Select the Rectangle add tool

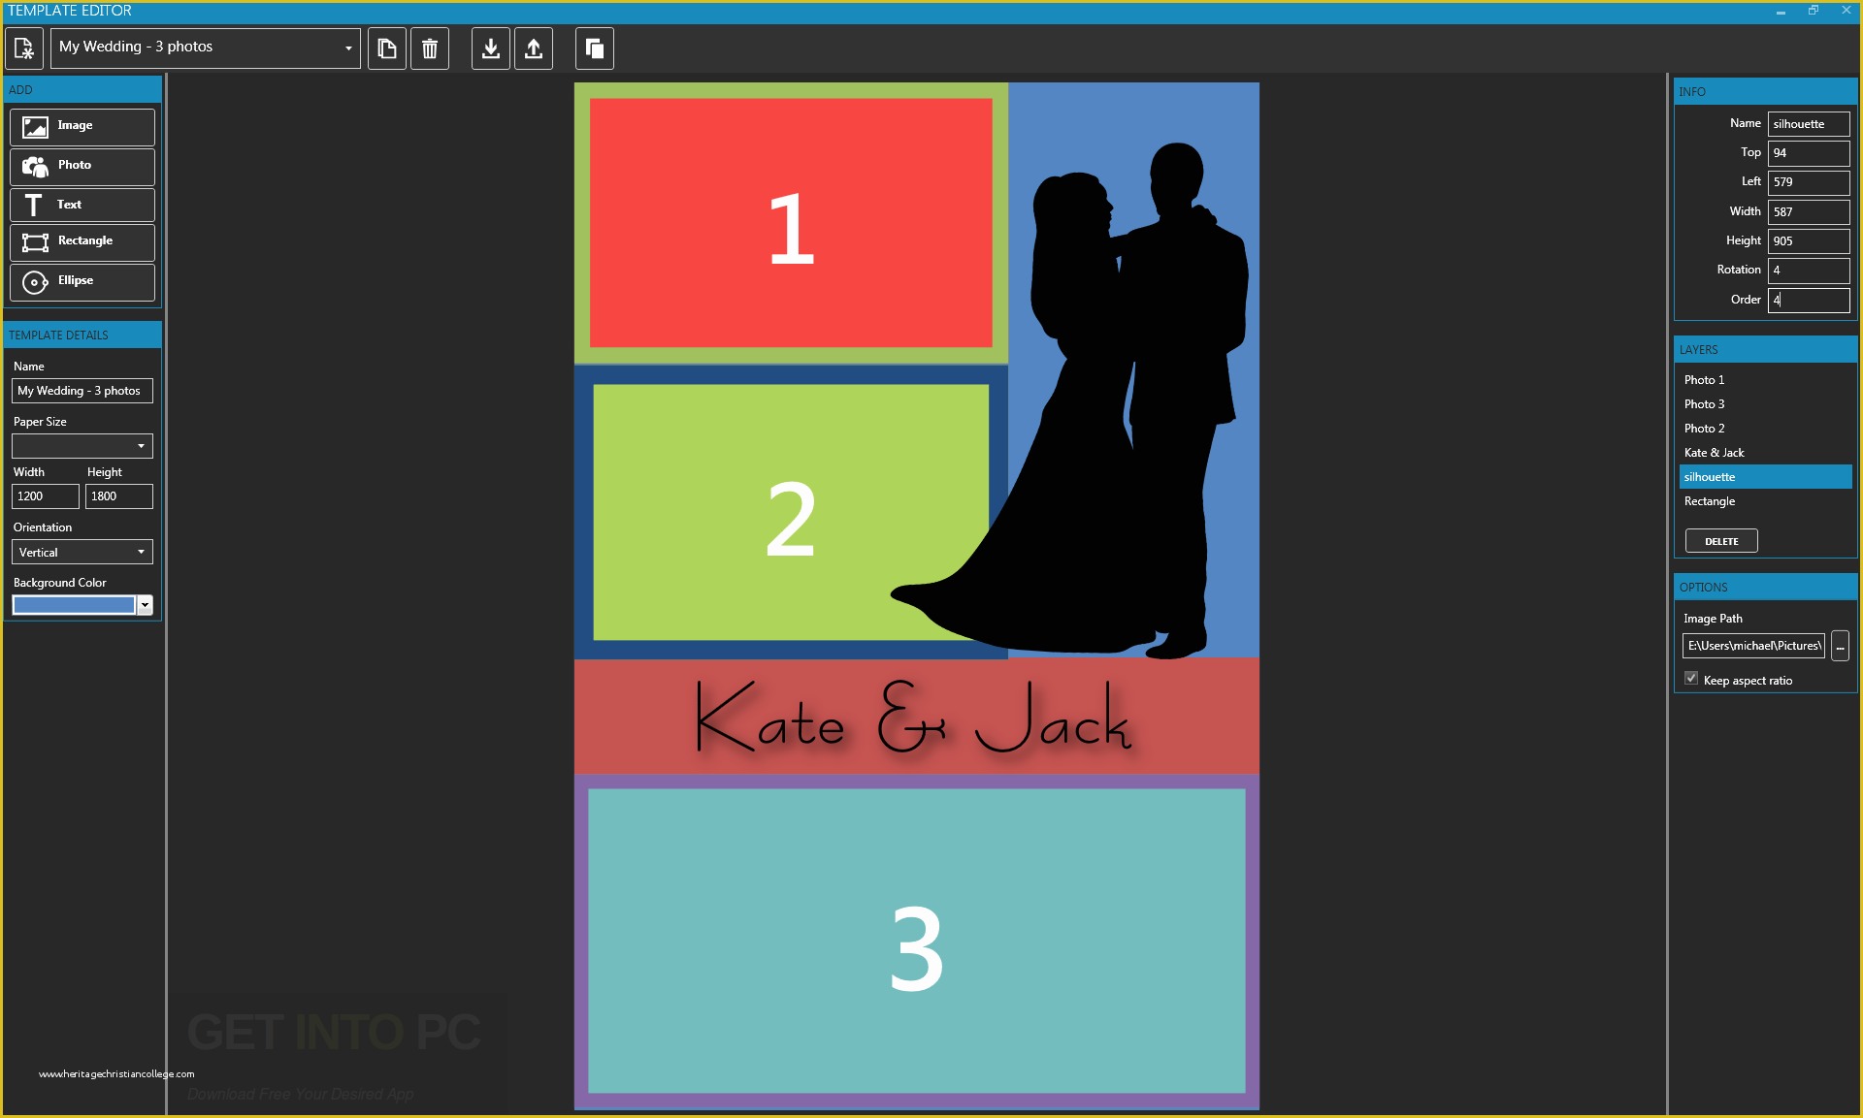point(82,240)
